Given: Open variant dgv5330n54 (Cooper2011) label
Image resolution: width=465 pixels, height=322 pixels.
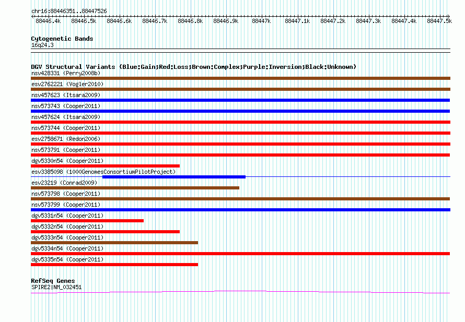Looking at the screenshot, I should 67,161.
